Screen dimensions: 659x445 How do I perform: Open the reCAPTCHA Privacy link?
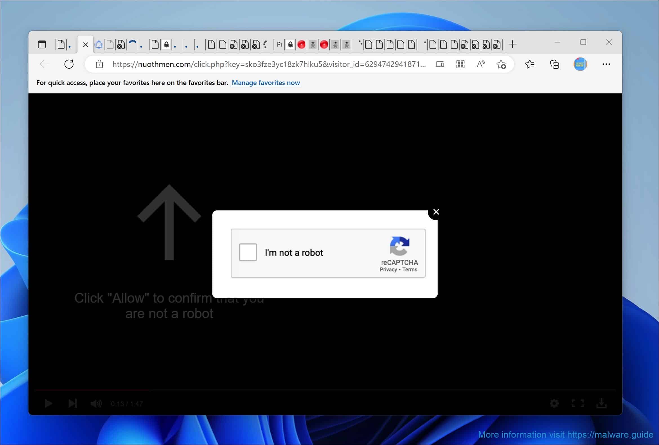[388, 270]
